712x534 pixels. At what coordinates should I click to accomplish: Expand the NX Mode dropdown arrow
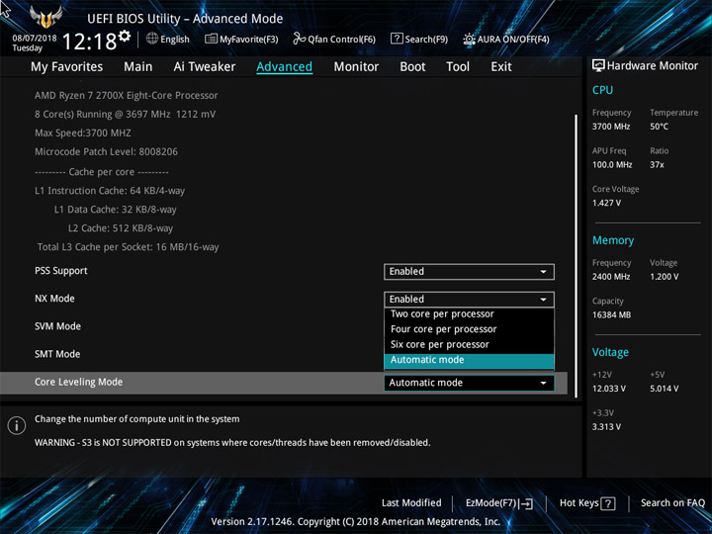pyautogui.click(x=543, y=300)
